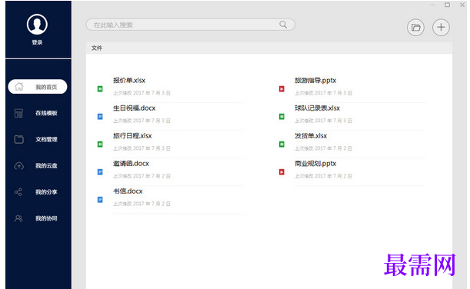Screen dimensions: 470x289
Task: Open file 旅行日程.xlsx
Action: 132,136
